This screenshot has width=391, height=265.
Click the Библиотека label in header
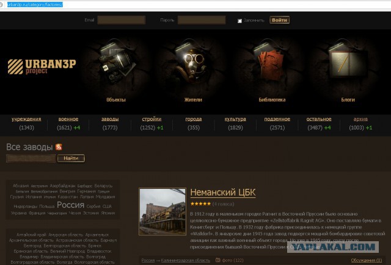click(x=272, y=100)
